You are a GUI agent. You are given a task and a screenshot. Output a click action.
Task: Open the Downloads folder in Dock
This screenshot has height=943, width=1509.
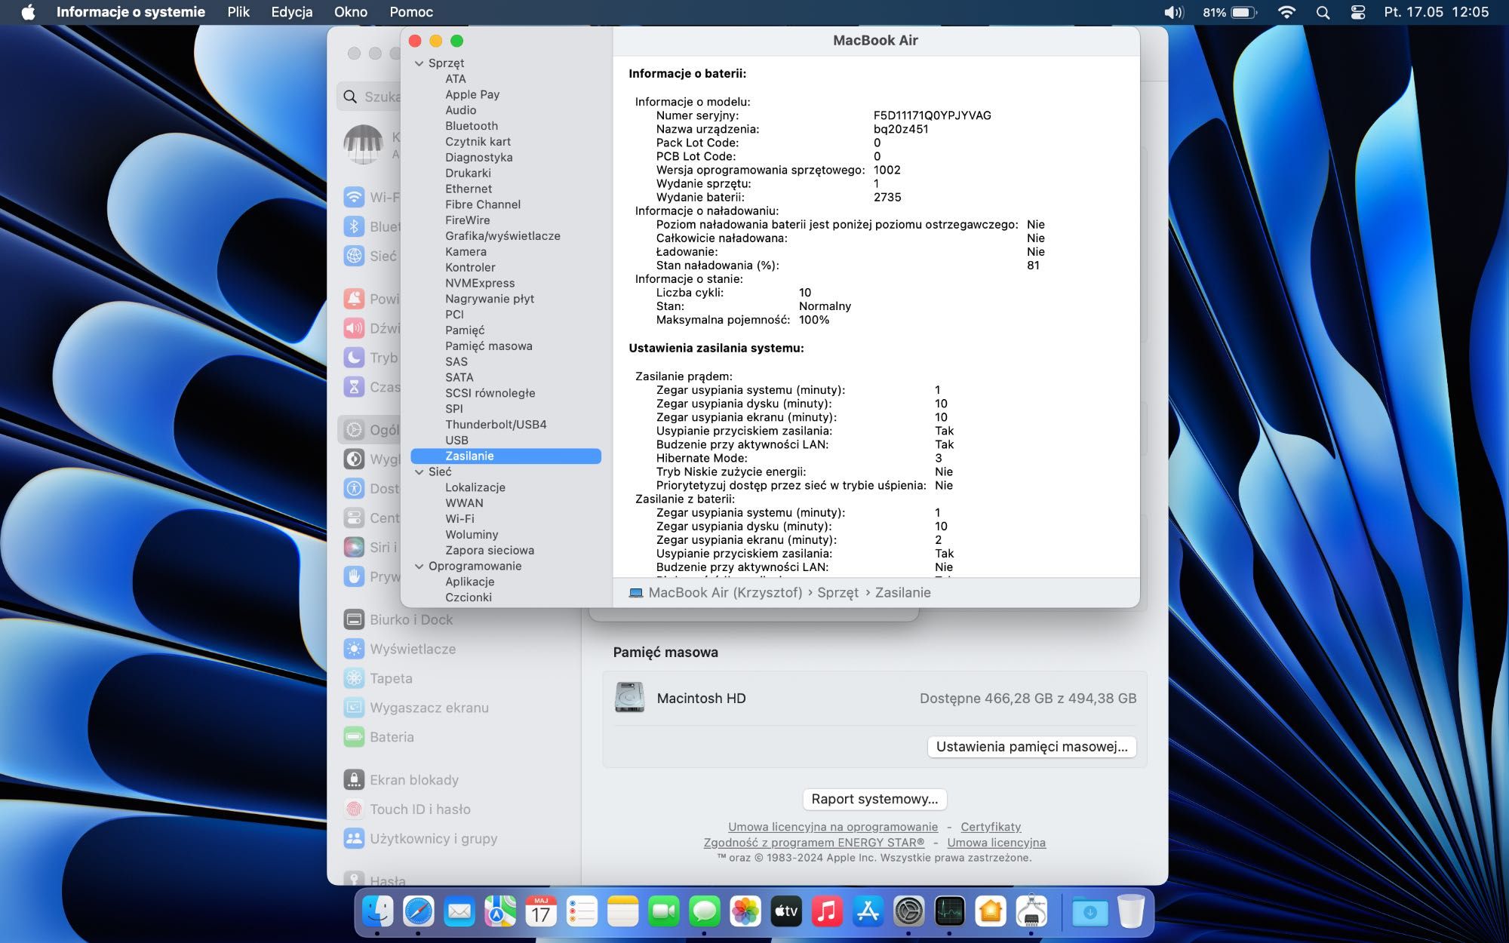click(1089, 911)
